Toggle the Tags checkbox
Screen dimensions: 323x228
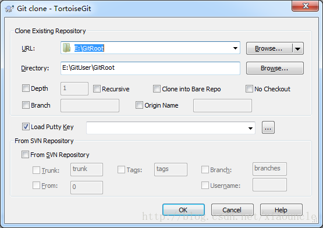pos(121,170)
